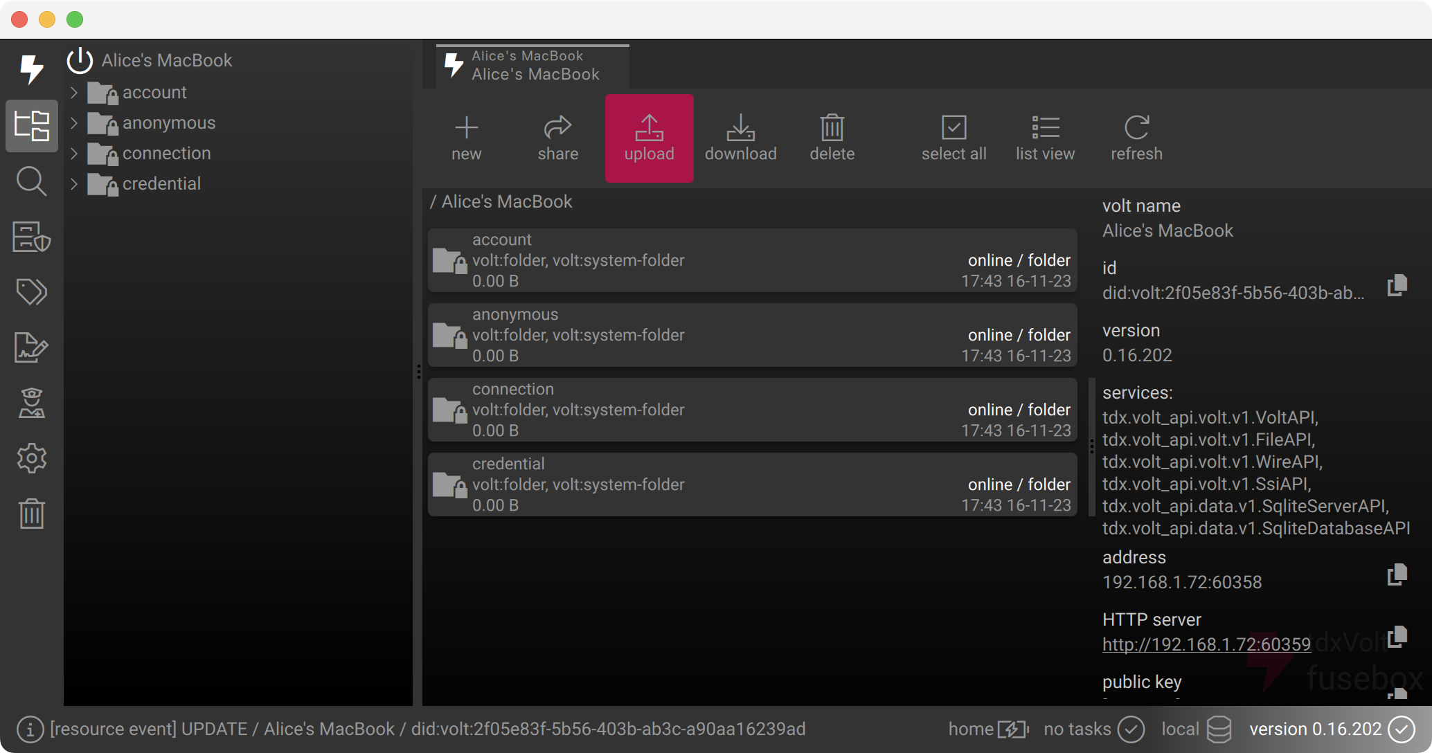This screenshot has width=1432, height=753.
Task: Click select all in the toolbar
Action: coord(954,138)
